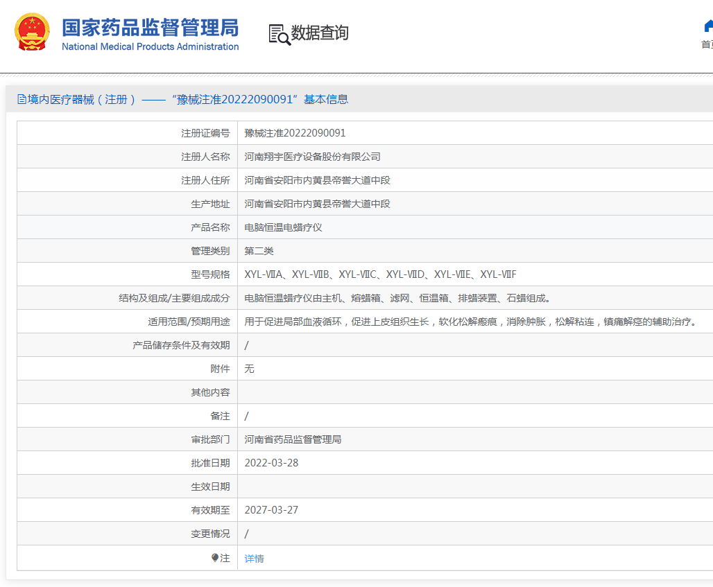Viewport: 713px width, 587px height.
Task: Click the 数据查询 heading text
Action: [320, 33]
